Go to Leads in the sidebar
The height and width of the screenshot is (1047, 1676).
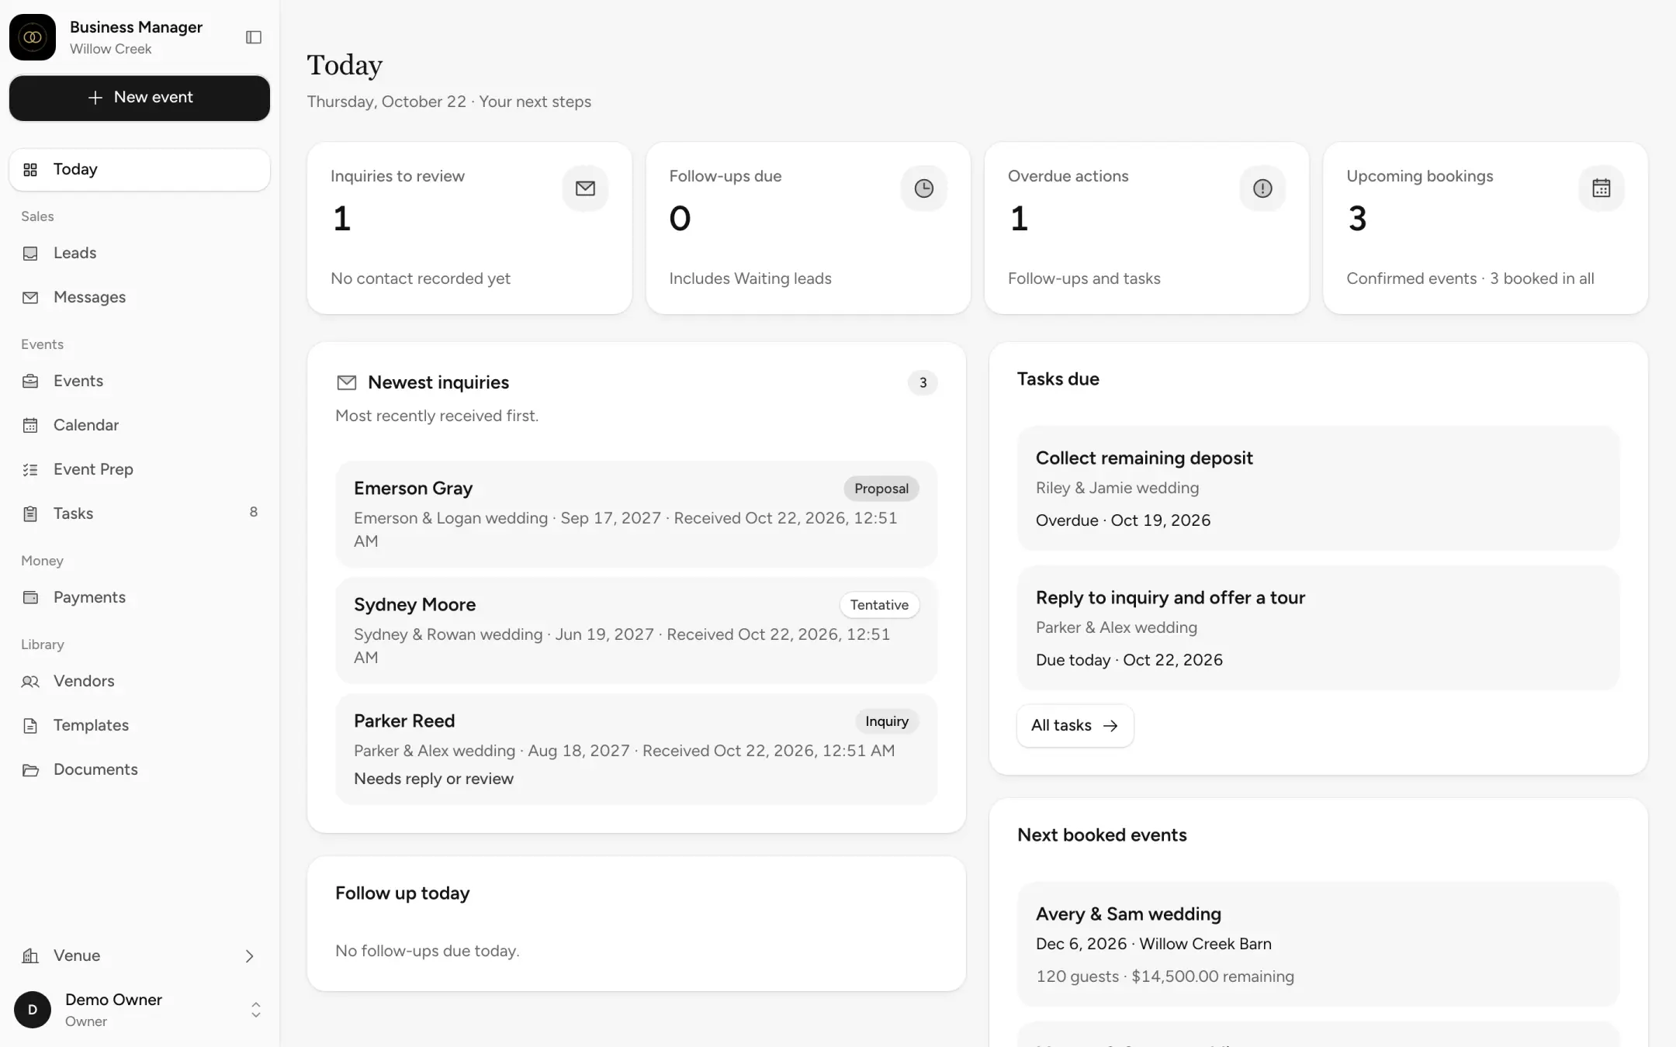coord(140,254)
